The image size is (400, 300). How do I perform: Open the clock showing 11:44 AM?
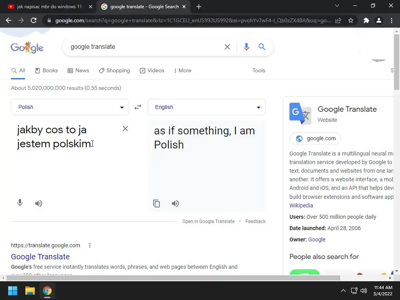tap(383, 291)
